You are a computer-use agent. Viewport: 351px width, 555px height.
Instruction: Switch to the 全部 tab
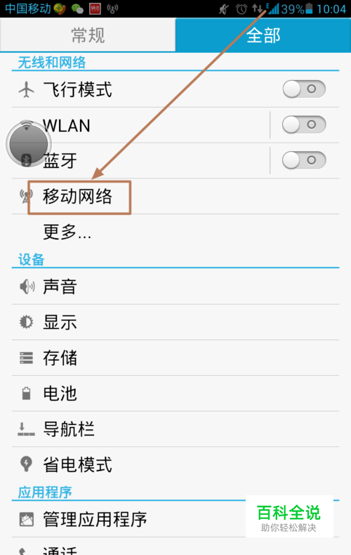click(x=263, y=35)
